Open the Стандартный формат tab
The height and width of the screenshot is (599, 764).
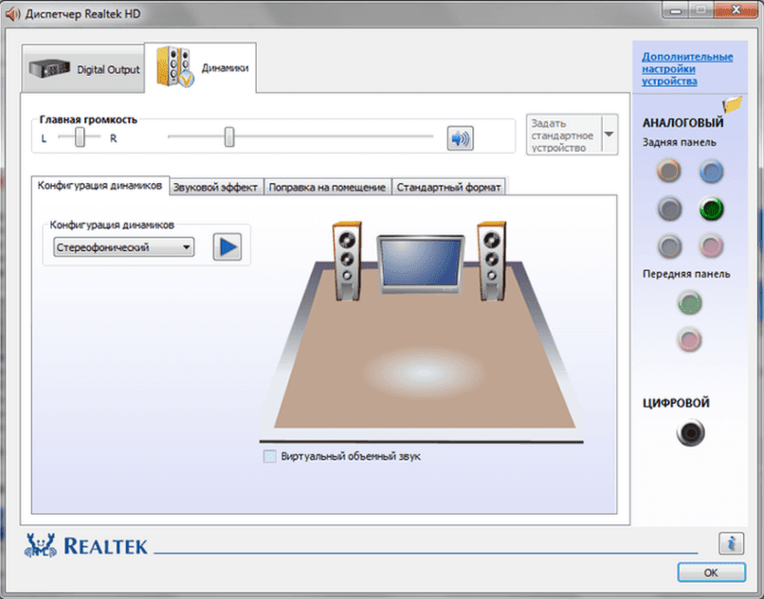click(448, 187)
